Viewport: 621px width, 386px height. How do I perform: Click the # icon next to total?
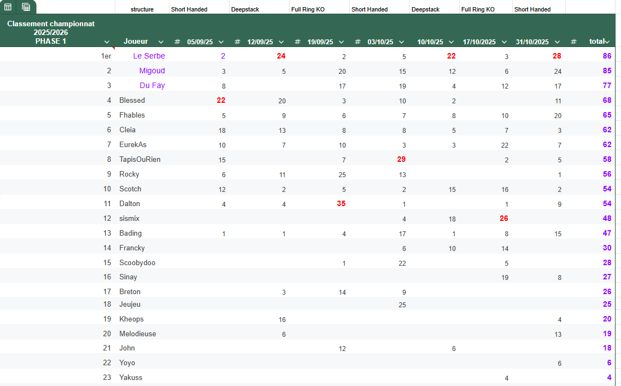[x=573, y=42]
